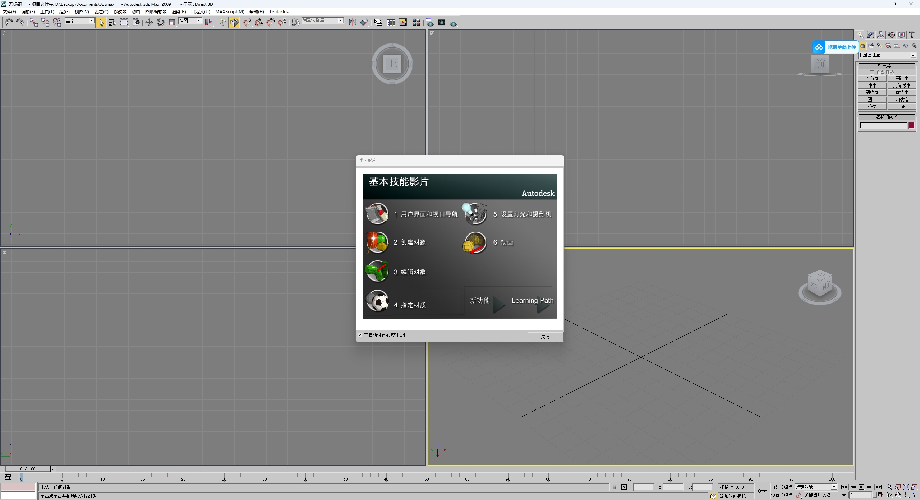Open the Material Editor spheres icon

coord(417,23)
